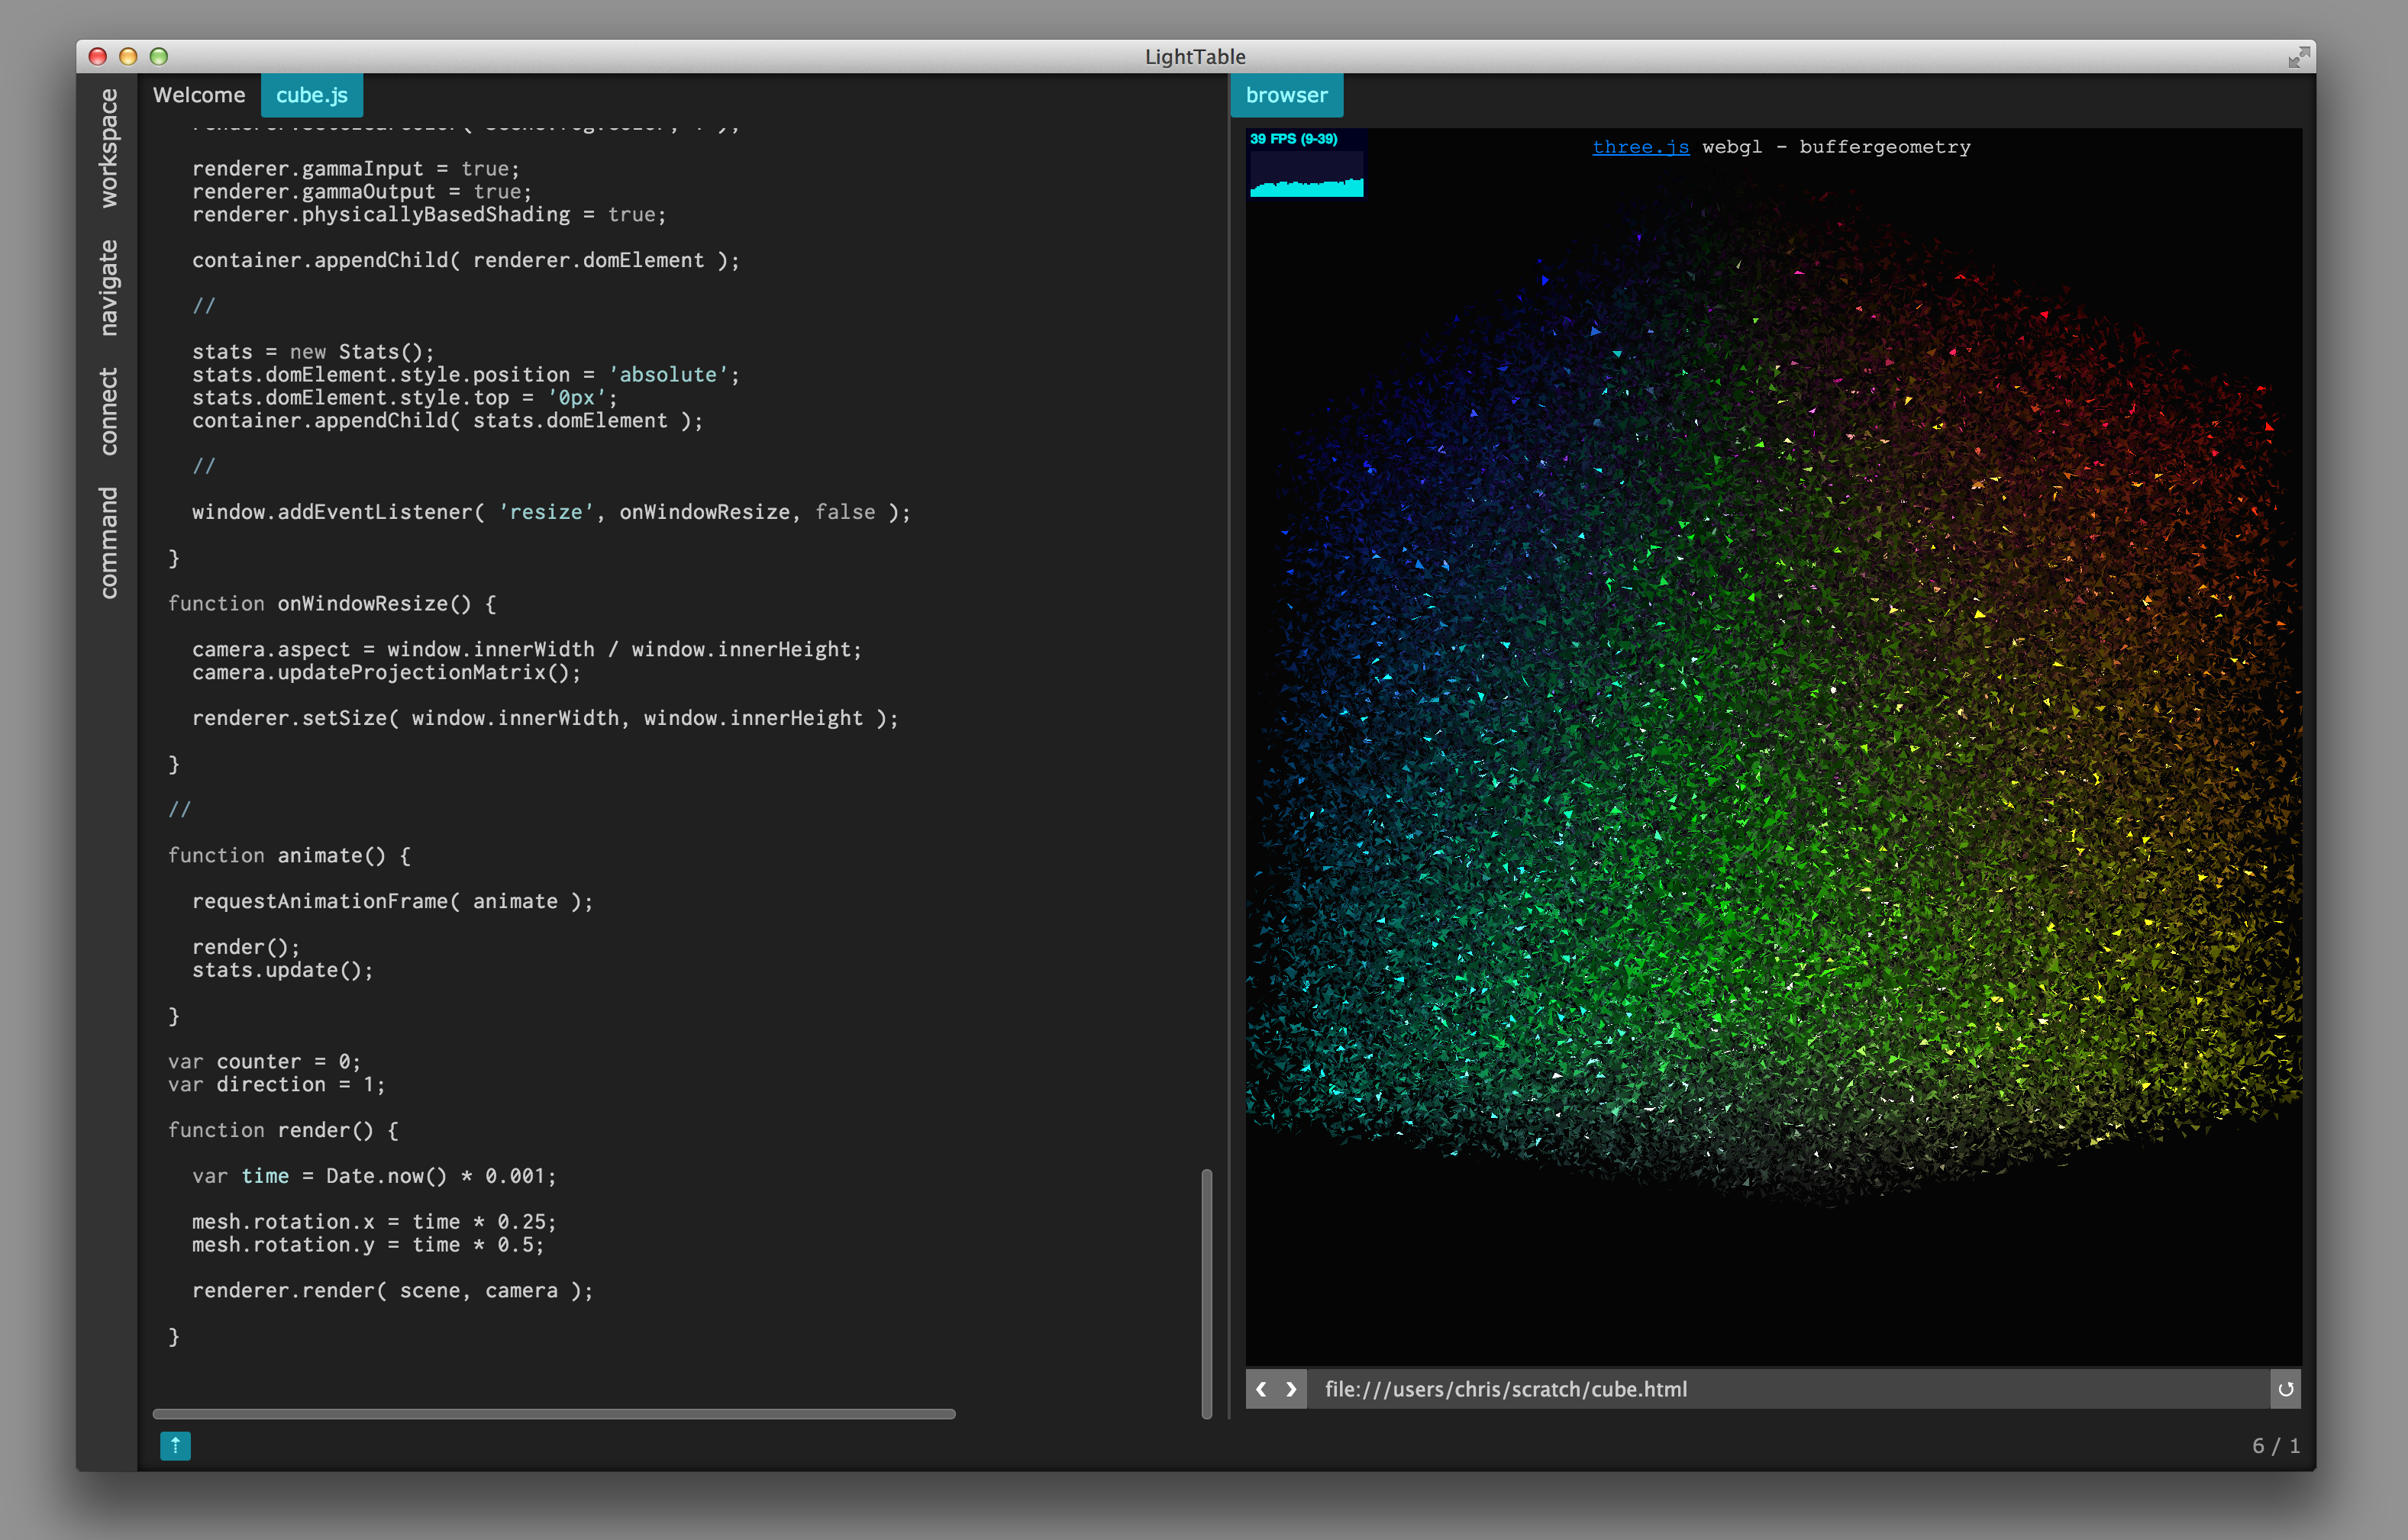
Task: Click the editor vertical scrollbar thumb
Action: pos(1206,1293)
